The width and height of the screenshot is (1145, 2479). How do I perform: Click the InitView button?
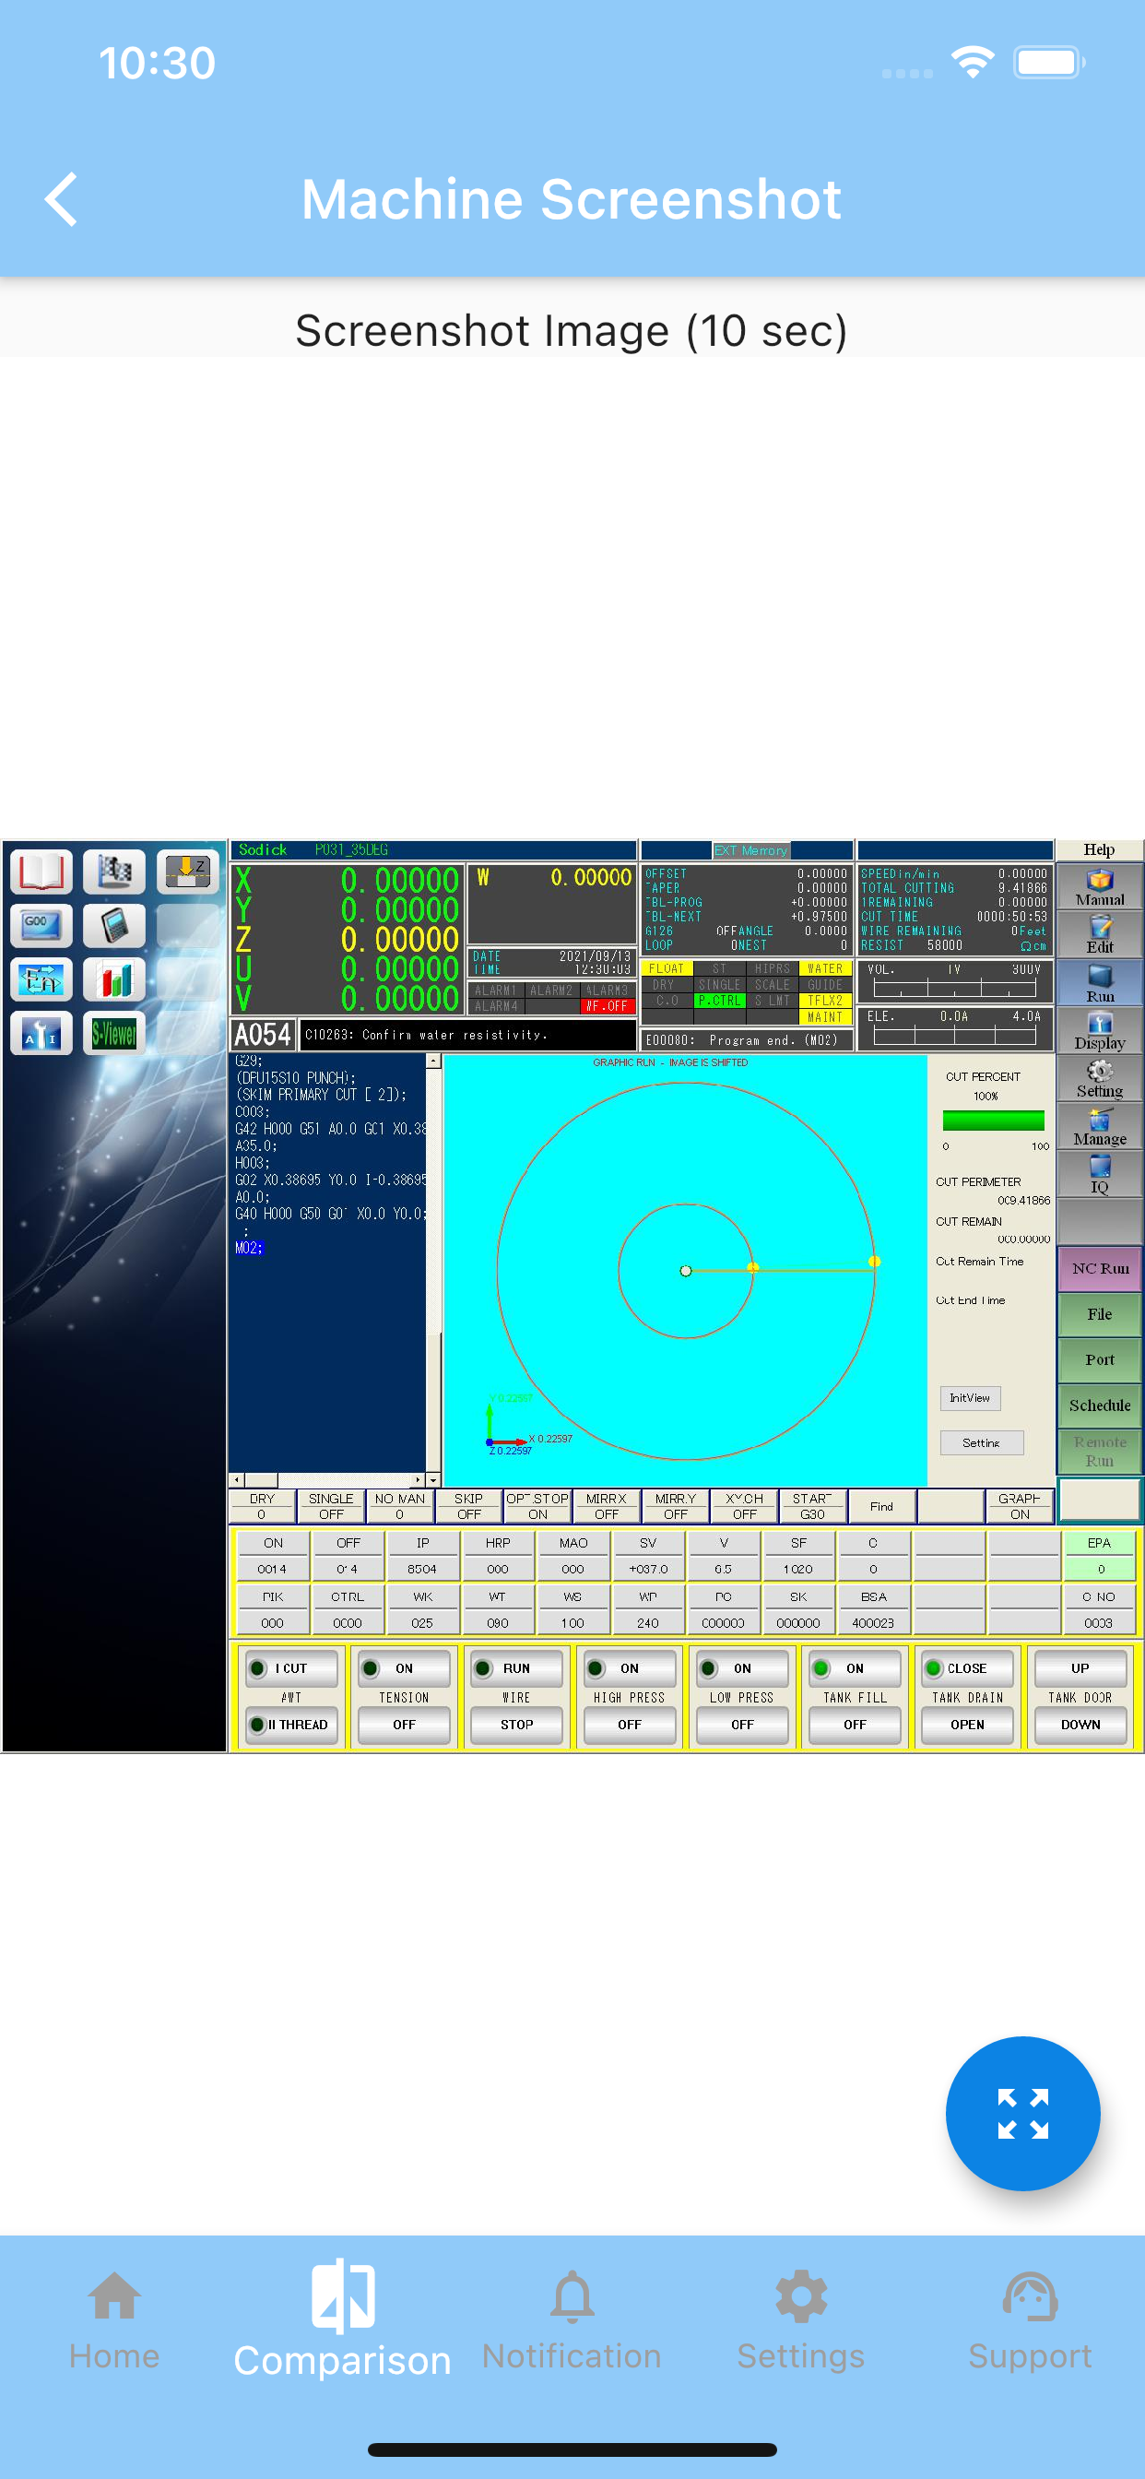pyautogui.click(x=970, y=1397)
